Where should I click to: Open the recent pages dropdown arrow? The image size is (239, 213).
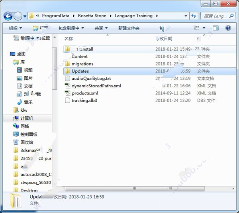pyautogui.click(x=25, y=16)
